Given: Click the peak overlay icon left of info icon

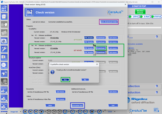Looking at the screenshot, I should 65,112.
